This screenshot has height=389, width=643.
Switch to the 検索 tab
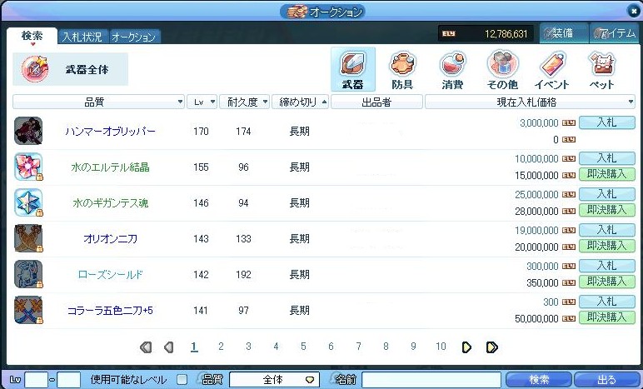point(32,36)
